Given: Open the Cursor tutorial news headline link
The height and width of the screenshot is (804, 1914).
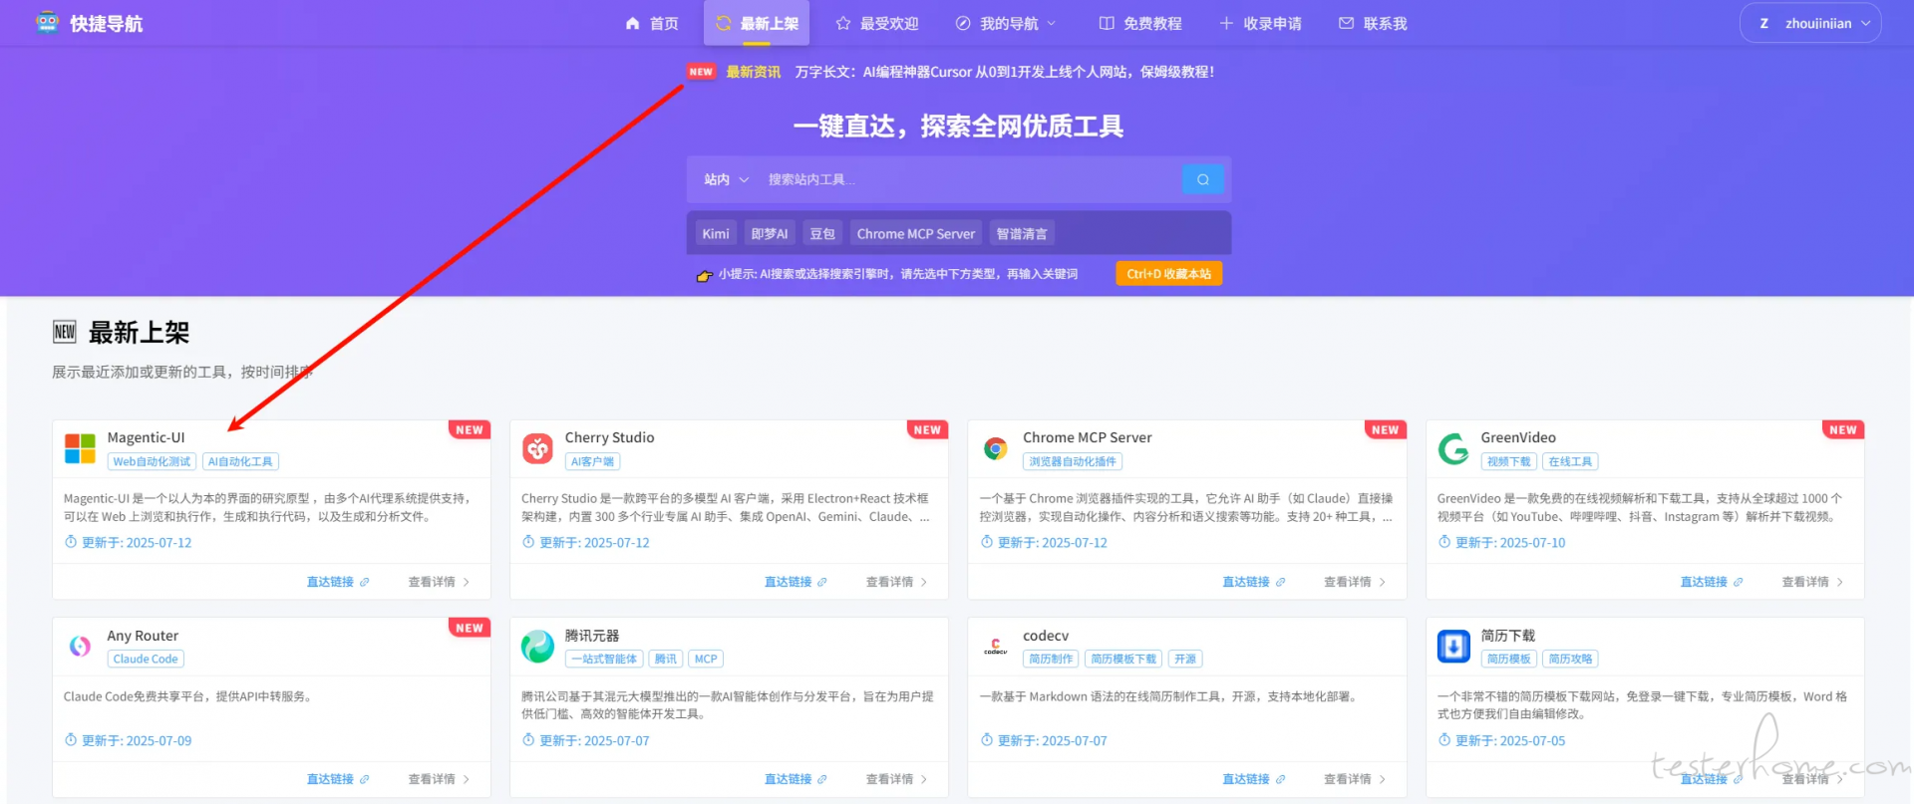Looking at the screenshot, I should tap(1004, 72).
